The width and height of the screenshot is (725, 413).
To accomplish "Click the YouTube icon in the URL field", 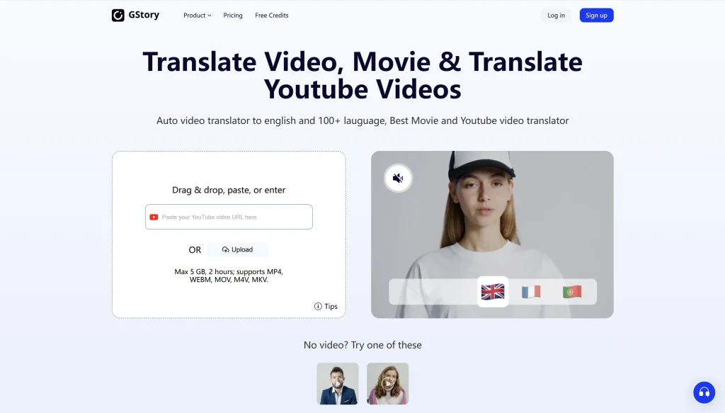I will click(154, 217).
